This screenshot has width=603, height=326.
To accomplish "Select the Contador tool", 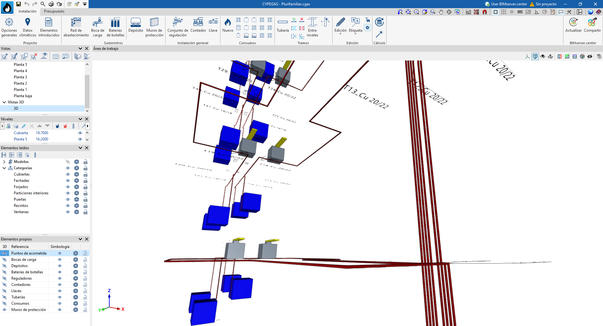I will [x=198, y=25].
